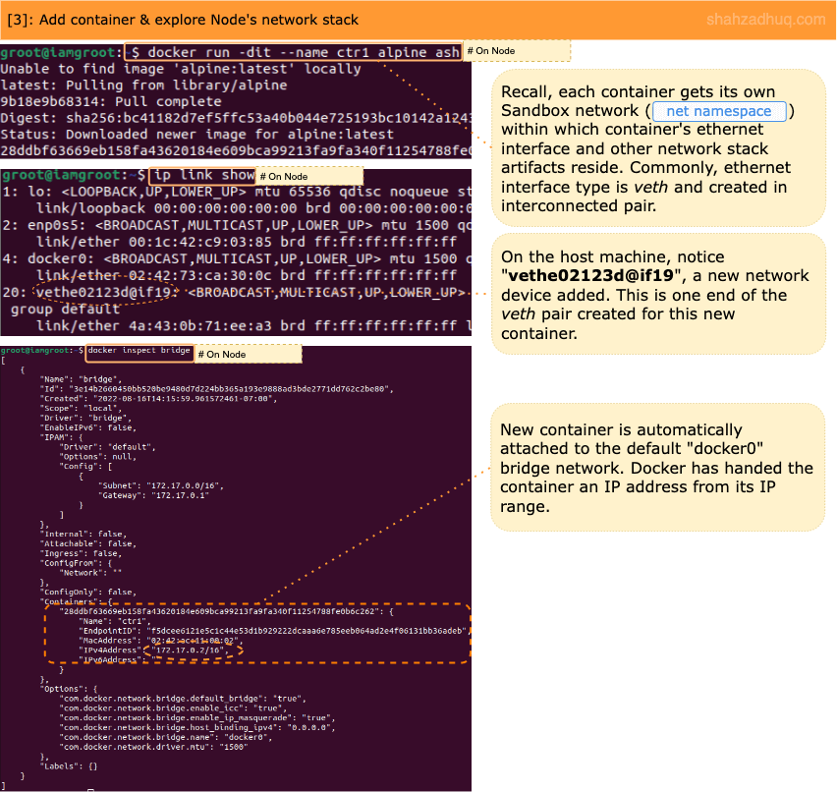Click the "group default" terminal line
This screenshot has height=793, width=837.
point(65,310)
